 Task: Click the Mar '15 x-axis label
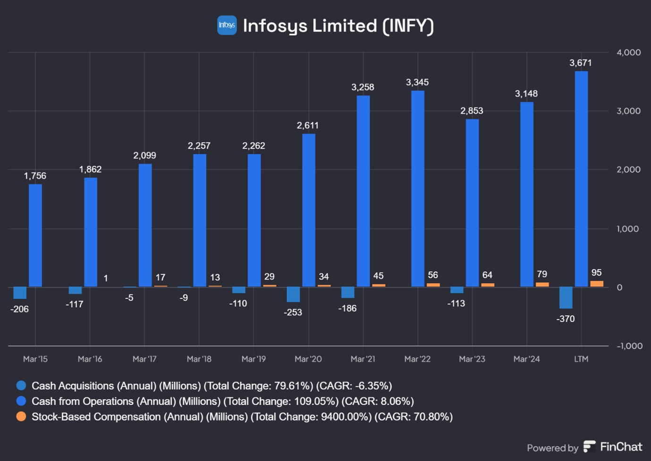[35, 359]
